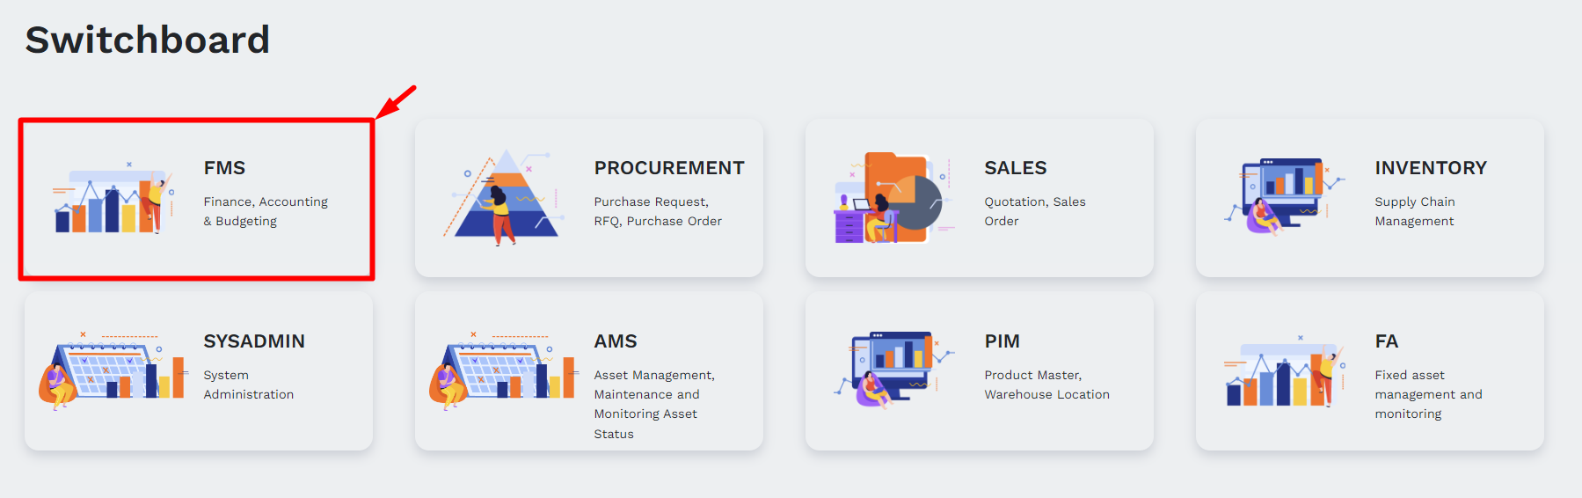This screenshot has width=1582, height=498.
Task: Open the FA module heading
Action: click(x=1386, y=341)
